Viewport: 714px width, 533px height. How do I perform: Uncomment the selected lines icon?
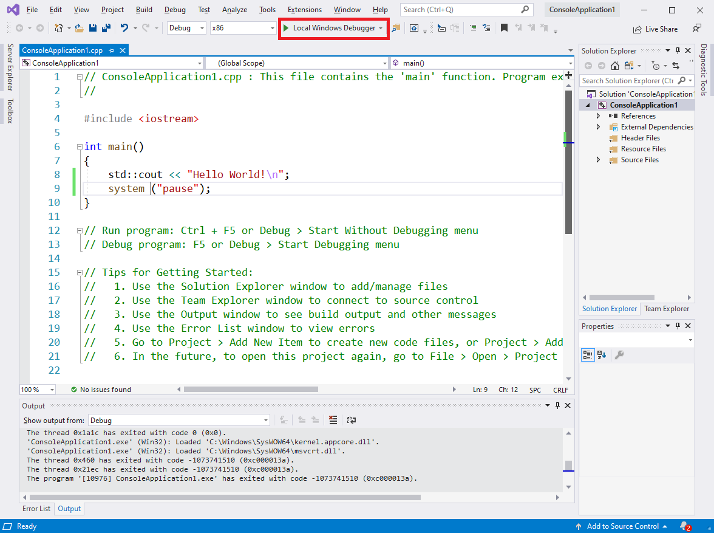486,29
